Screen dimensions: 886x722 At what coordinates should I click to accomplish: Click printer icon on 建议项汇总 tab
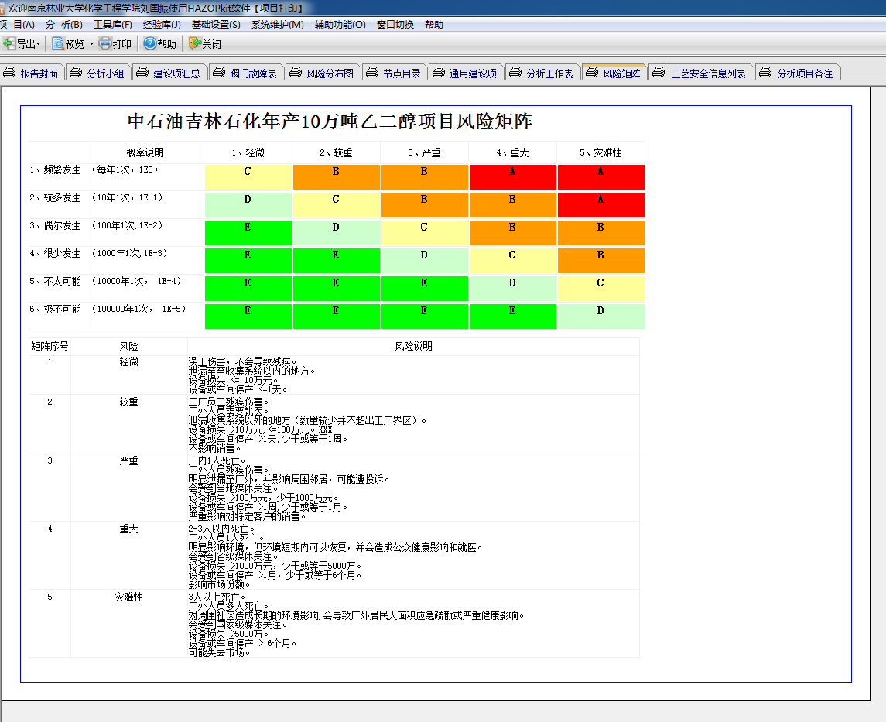pyautogui.click(x=142, y=72)
